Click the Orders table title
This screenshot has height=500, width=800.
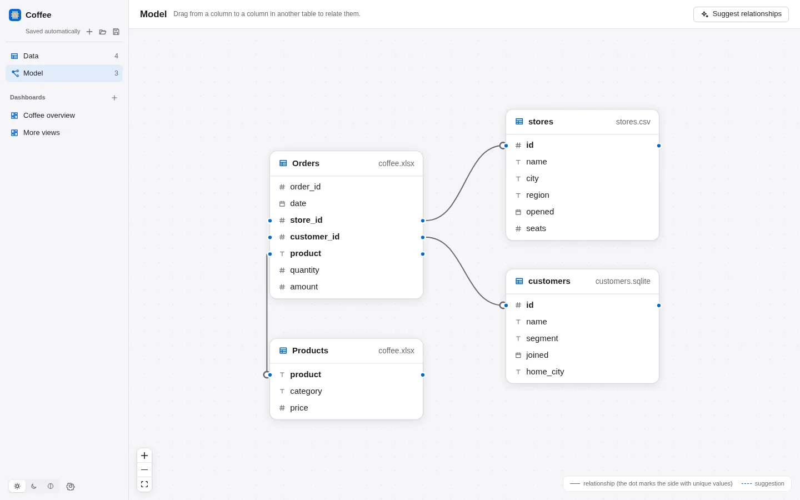point(306,163)
